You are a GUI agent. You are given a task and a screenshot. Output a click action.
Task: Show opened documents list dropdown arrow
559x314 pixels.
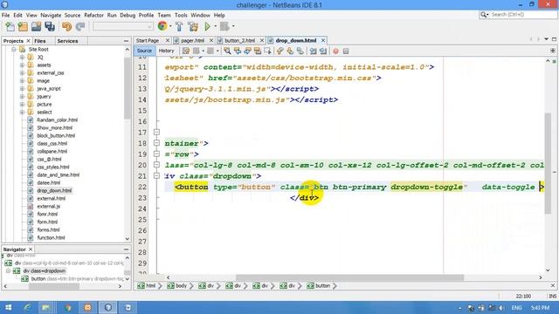pyautogui.click(x=546, y=39)
